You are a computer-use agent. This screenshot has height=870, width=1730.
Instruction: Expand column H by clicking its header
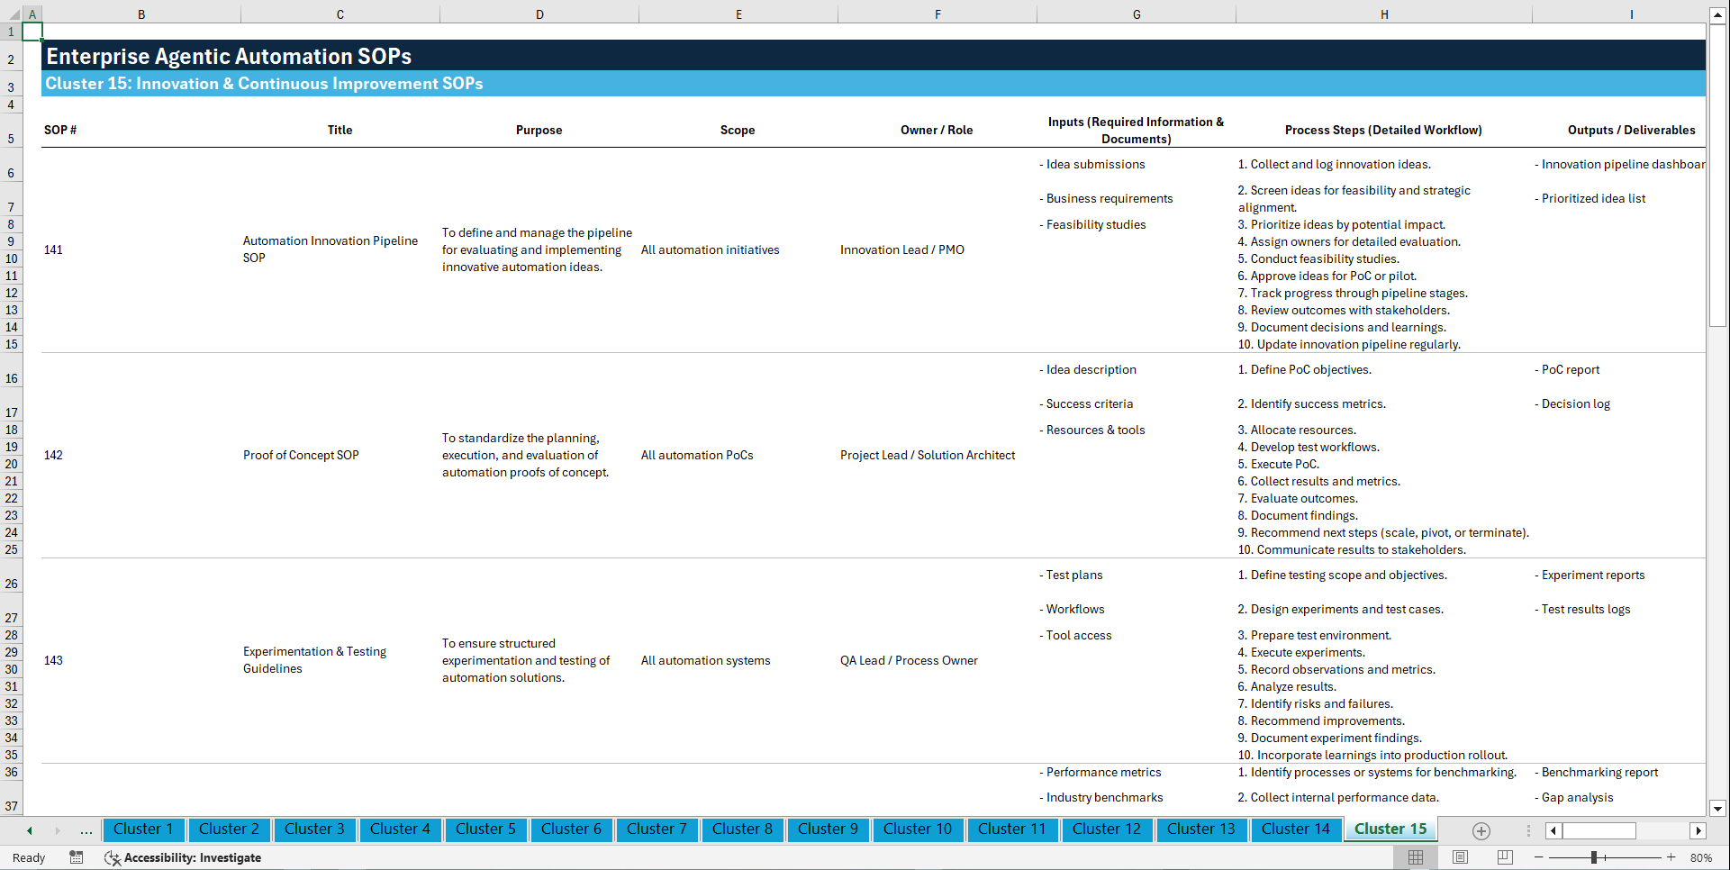click(x=1384, y=14)
